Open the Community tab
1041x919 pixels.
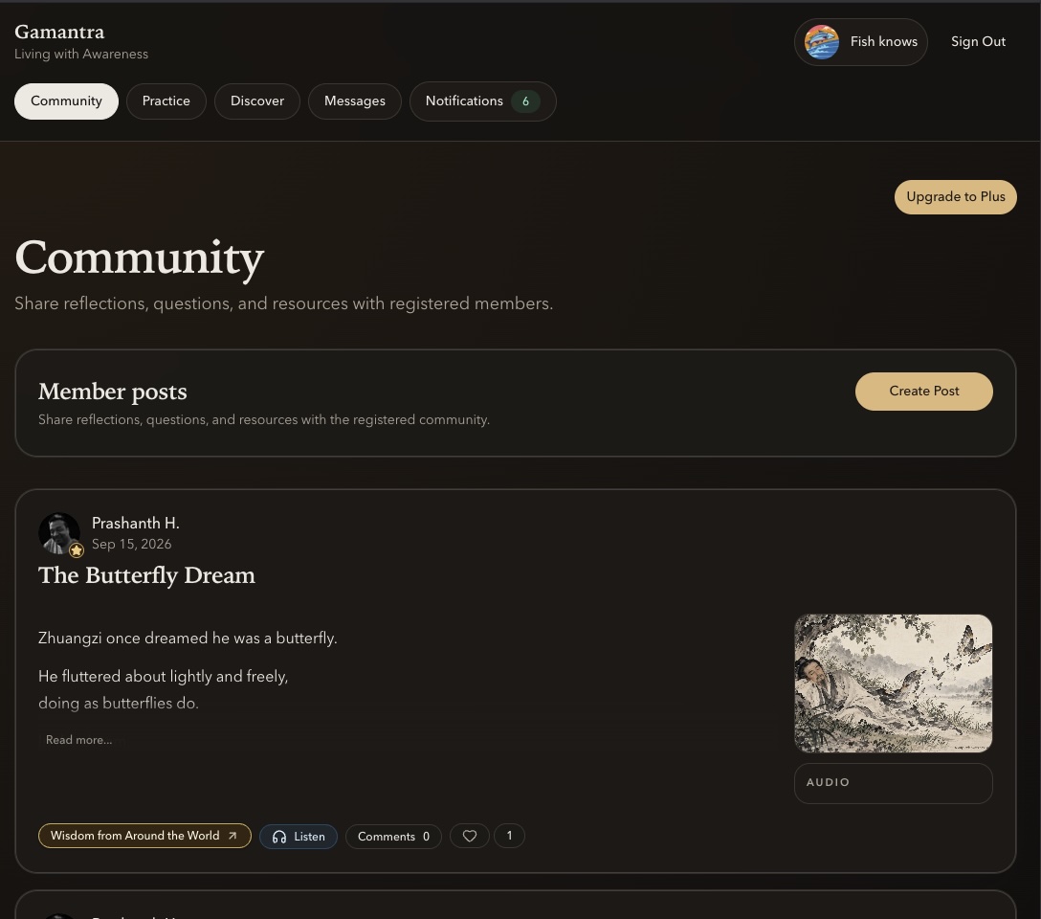pyautogui.click(x=66, y=101)
